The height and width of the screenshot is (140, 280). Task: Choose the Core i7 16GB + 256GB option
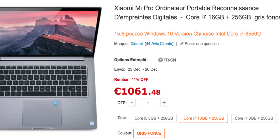[x=204, y=118]
